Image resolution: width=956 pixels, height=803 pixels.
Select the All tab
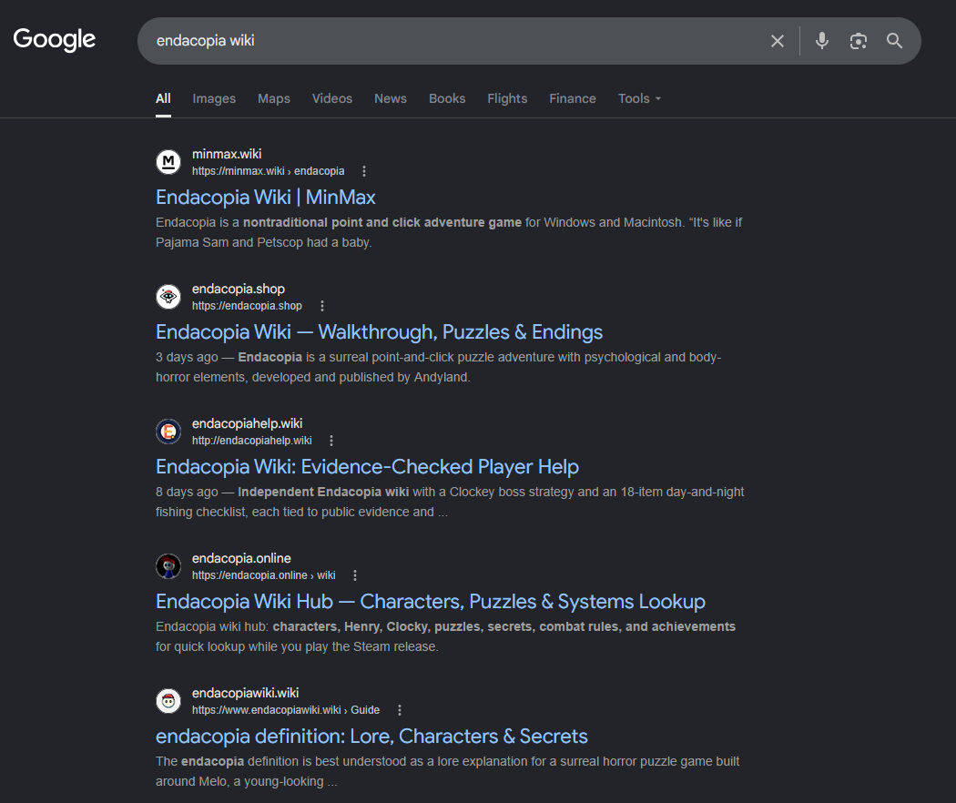pos(163,98)
